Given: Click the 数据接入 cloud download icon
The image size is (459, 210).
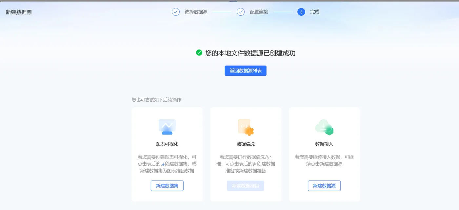Looking at the screenshot, I should click(x=324, y=127).
